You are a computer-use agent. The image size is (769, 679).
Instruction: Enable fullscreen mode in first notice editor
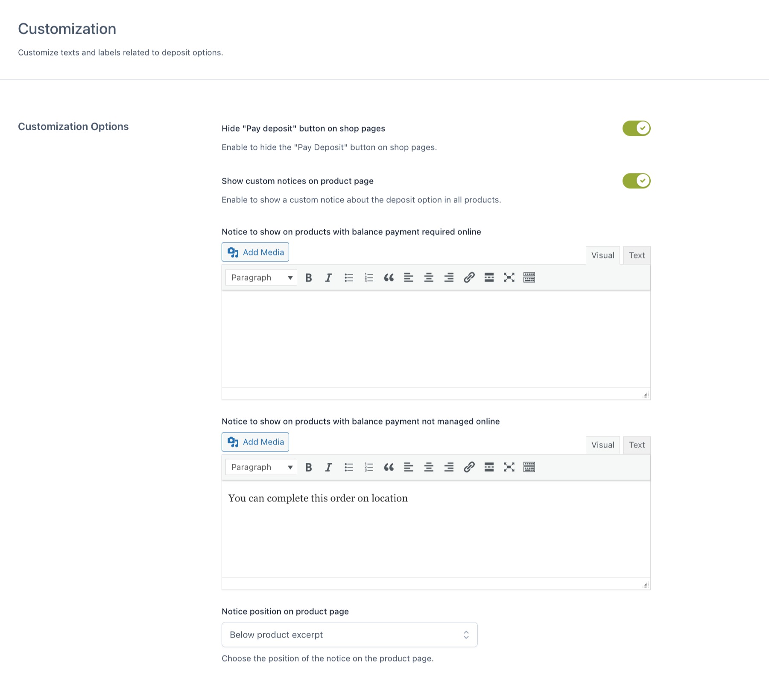[509, 278]
